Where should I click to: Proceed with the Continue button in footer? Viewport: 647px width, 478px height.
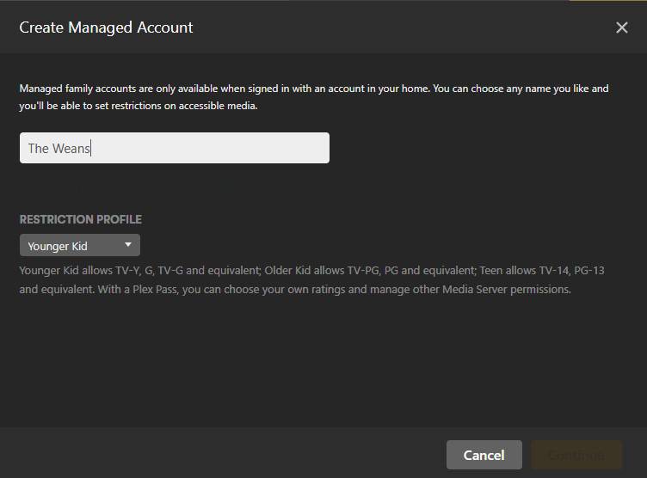[576, 455]
